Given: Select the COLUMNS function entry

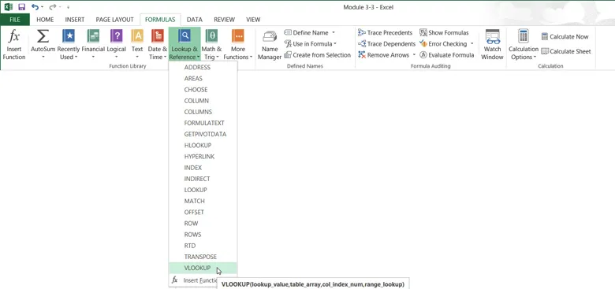Looking at the screenshot, I should point(203,112).
